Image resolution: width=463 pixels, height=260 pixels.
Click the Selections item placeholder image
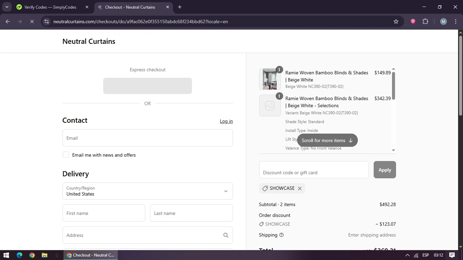(x=270, y=105)
